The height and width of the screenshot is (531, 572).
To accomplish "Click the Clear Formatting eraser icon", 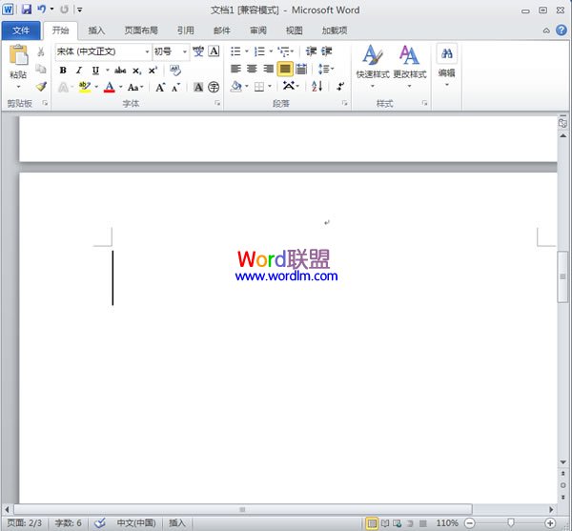I will 175,70.
